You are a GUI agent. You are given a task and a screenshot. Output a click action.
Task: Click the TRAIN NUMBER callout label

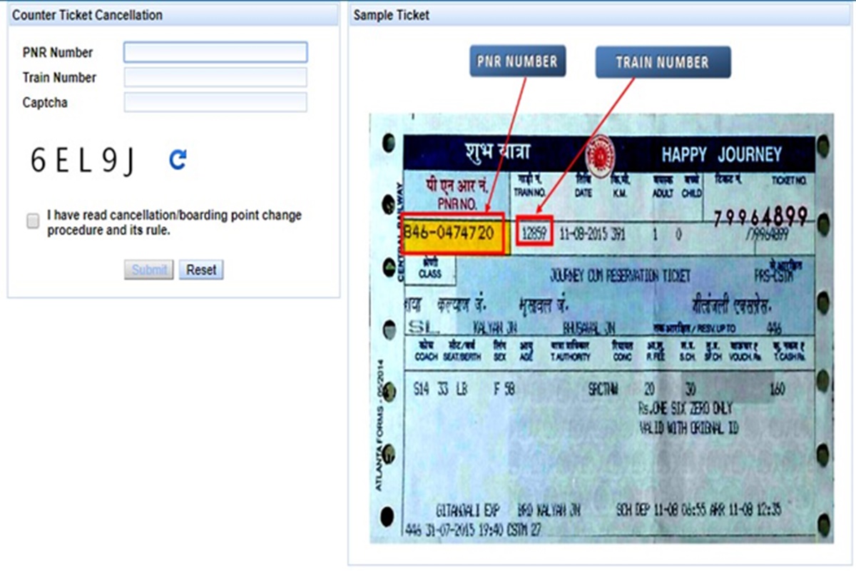[x=663, y=62]
